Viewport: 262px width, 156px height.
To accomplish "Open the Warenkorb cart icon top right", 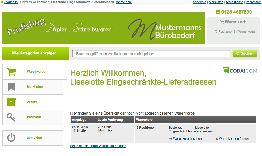I will pos(221,22).
